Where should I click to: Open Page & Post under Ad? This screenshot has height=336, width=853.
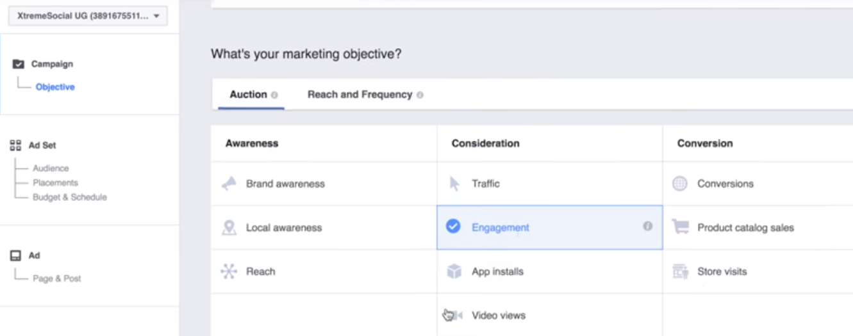(x=57, y=278)
